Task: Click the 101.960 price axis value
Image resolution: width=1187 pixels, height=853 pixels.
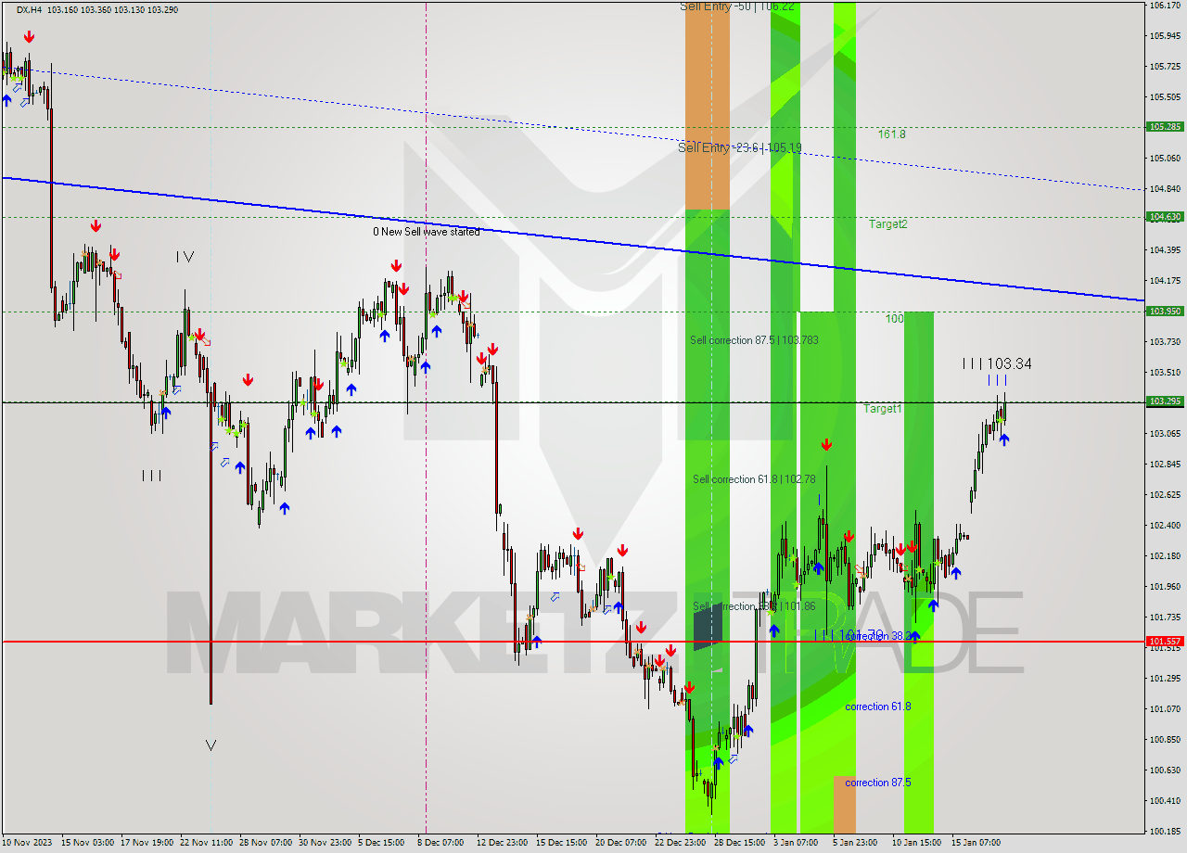Action: click(x=1165, y=587)
